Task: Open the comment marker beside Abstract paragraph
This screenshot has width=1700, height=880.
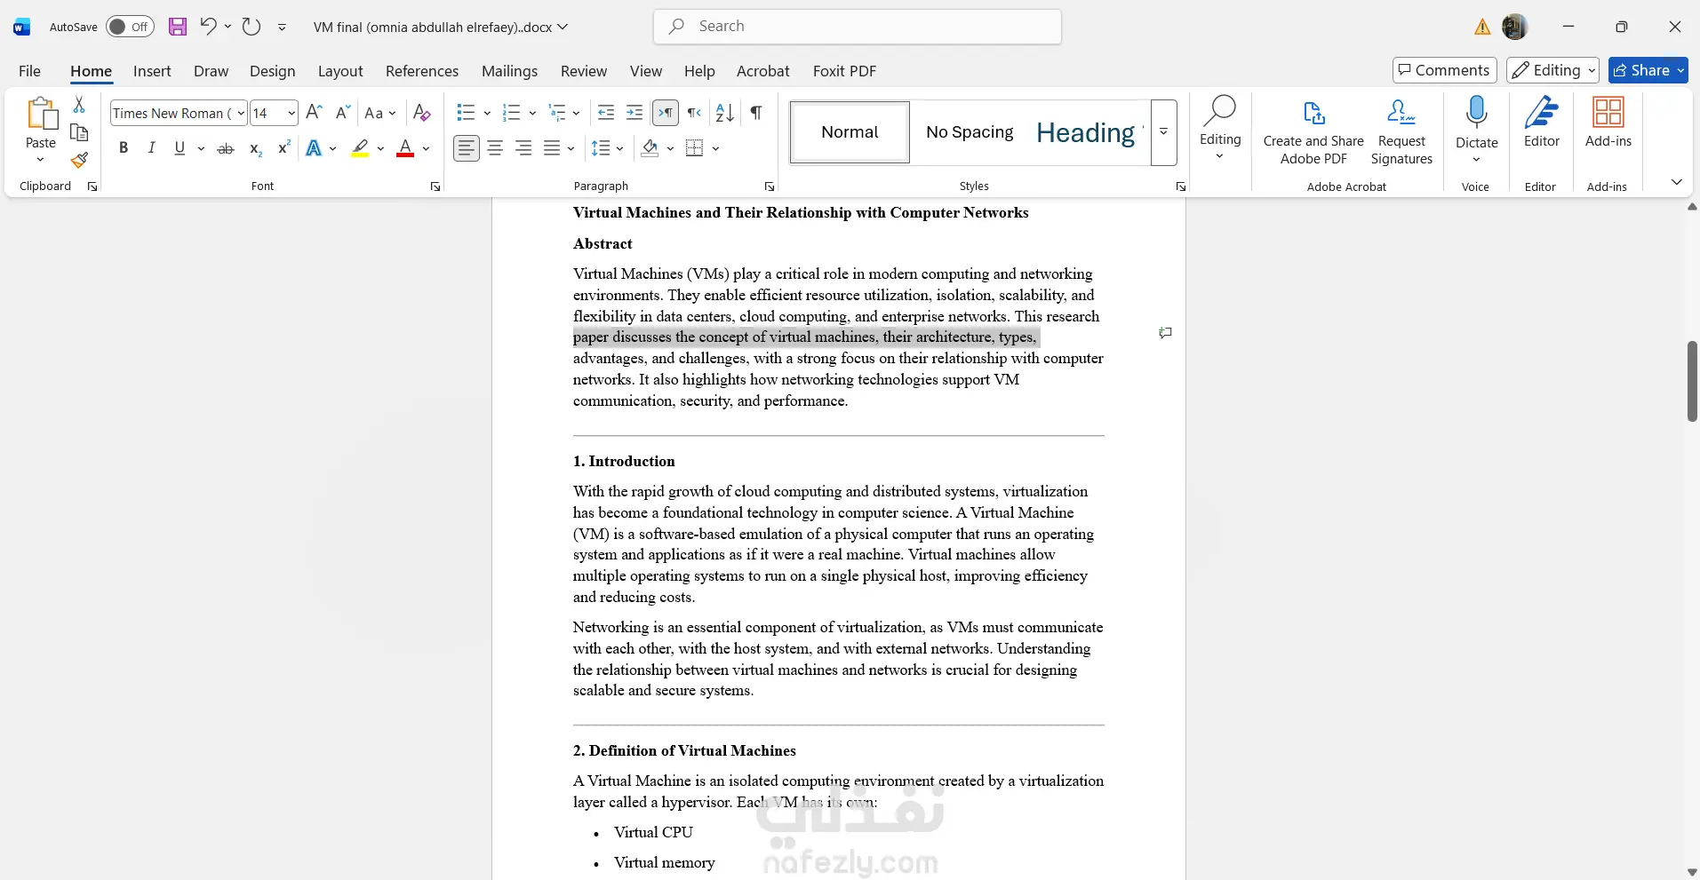Action: click(x=1165, y=333)
